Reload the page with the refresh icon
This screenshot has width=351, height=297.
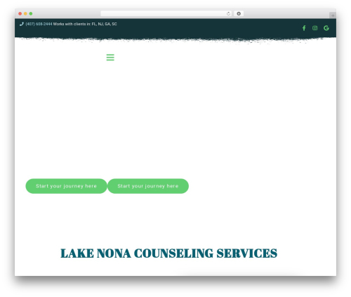point(228,14)
